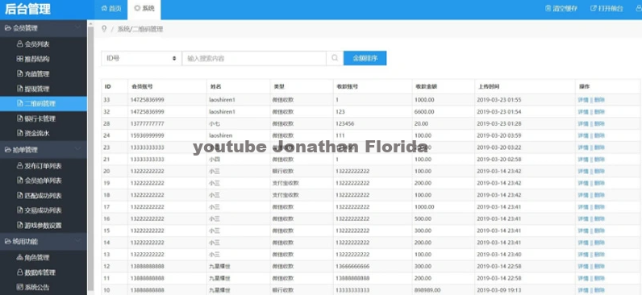Click timestamp 2019-03-14 23:40
Image resolution: width=642 pixels, height=295 pixels.
pyautogui.click(x=498, y=255)
